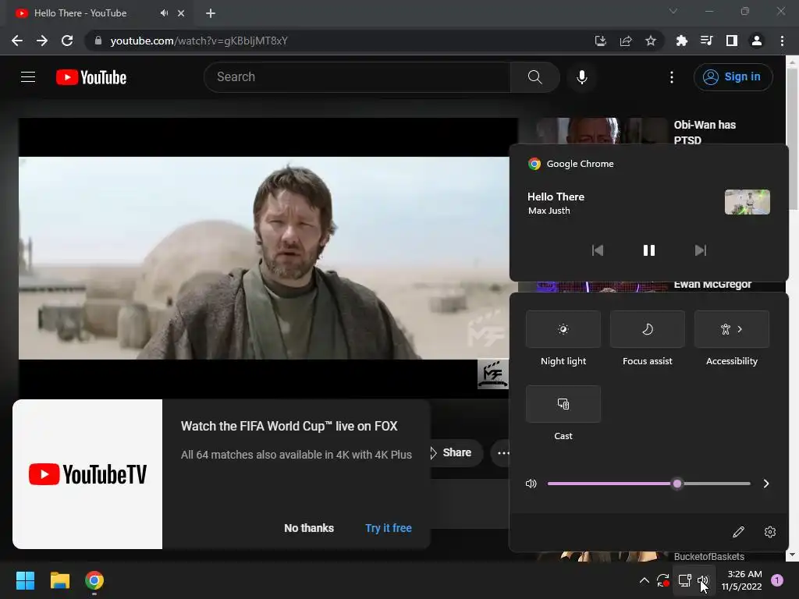
Task: Click the taskbar volume speaker icon
Action: tap(703, 580)
